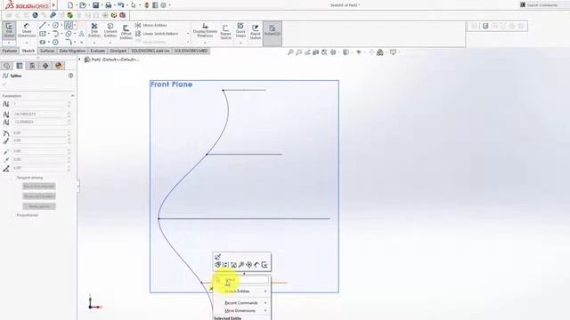
Task: Confirm spline with green OK checkmark
Action: [x=4, y=84]
